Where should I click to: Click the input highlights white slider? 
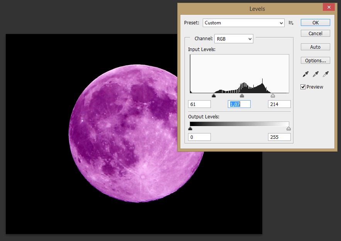pos(273,96)
